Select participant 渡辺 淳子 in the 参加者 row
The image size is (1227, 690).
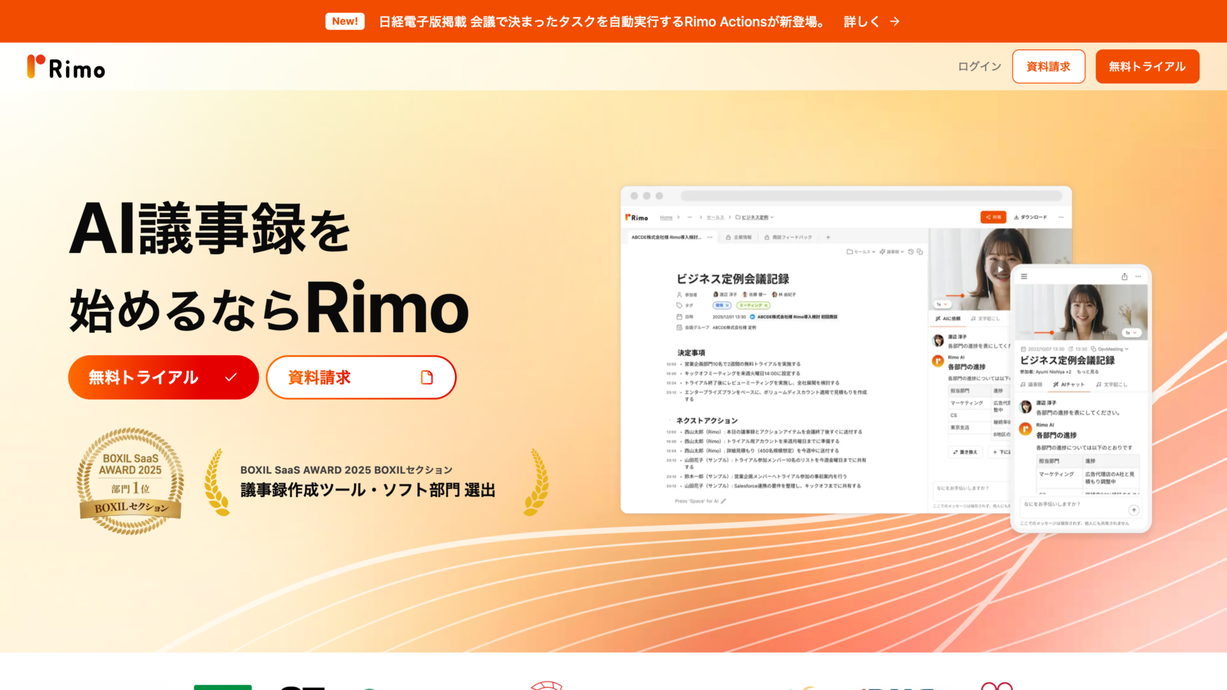pyautogui.click(x=725, y=295)
